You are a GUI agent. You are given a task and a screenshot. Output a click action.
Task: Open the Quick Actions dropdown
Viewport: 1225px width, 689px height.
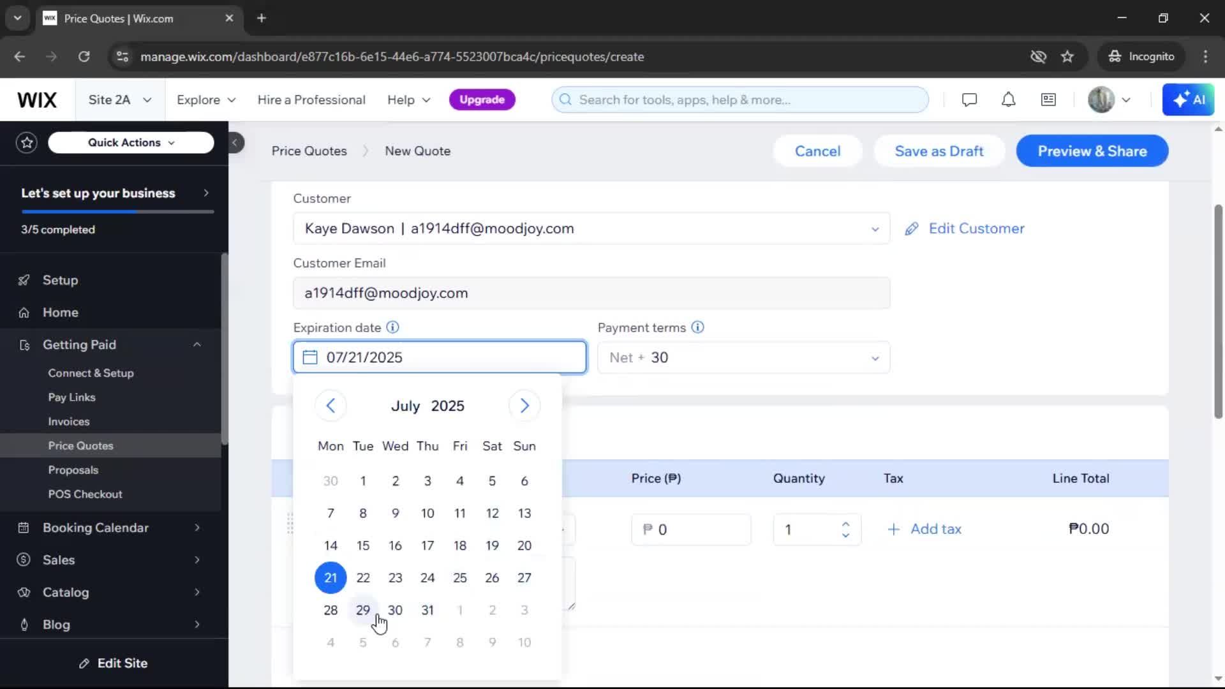pos(131,142)
